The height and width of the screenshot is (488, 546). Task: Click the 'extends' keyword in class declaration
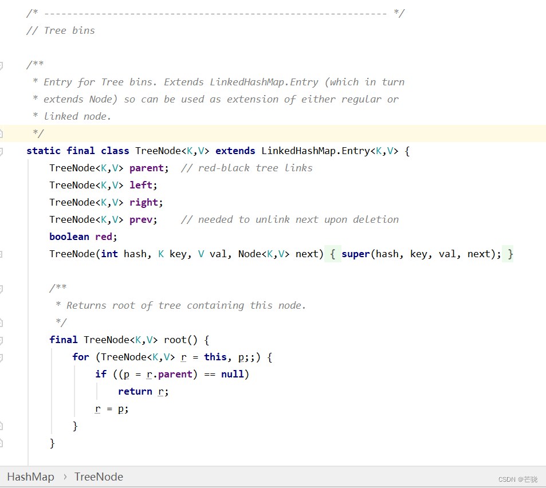(x=235, y=151)
